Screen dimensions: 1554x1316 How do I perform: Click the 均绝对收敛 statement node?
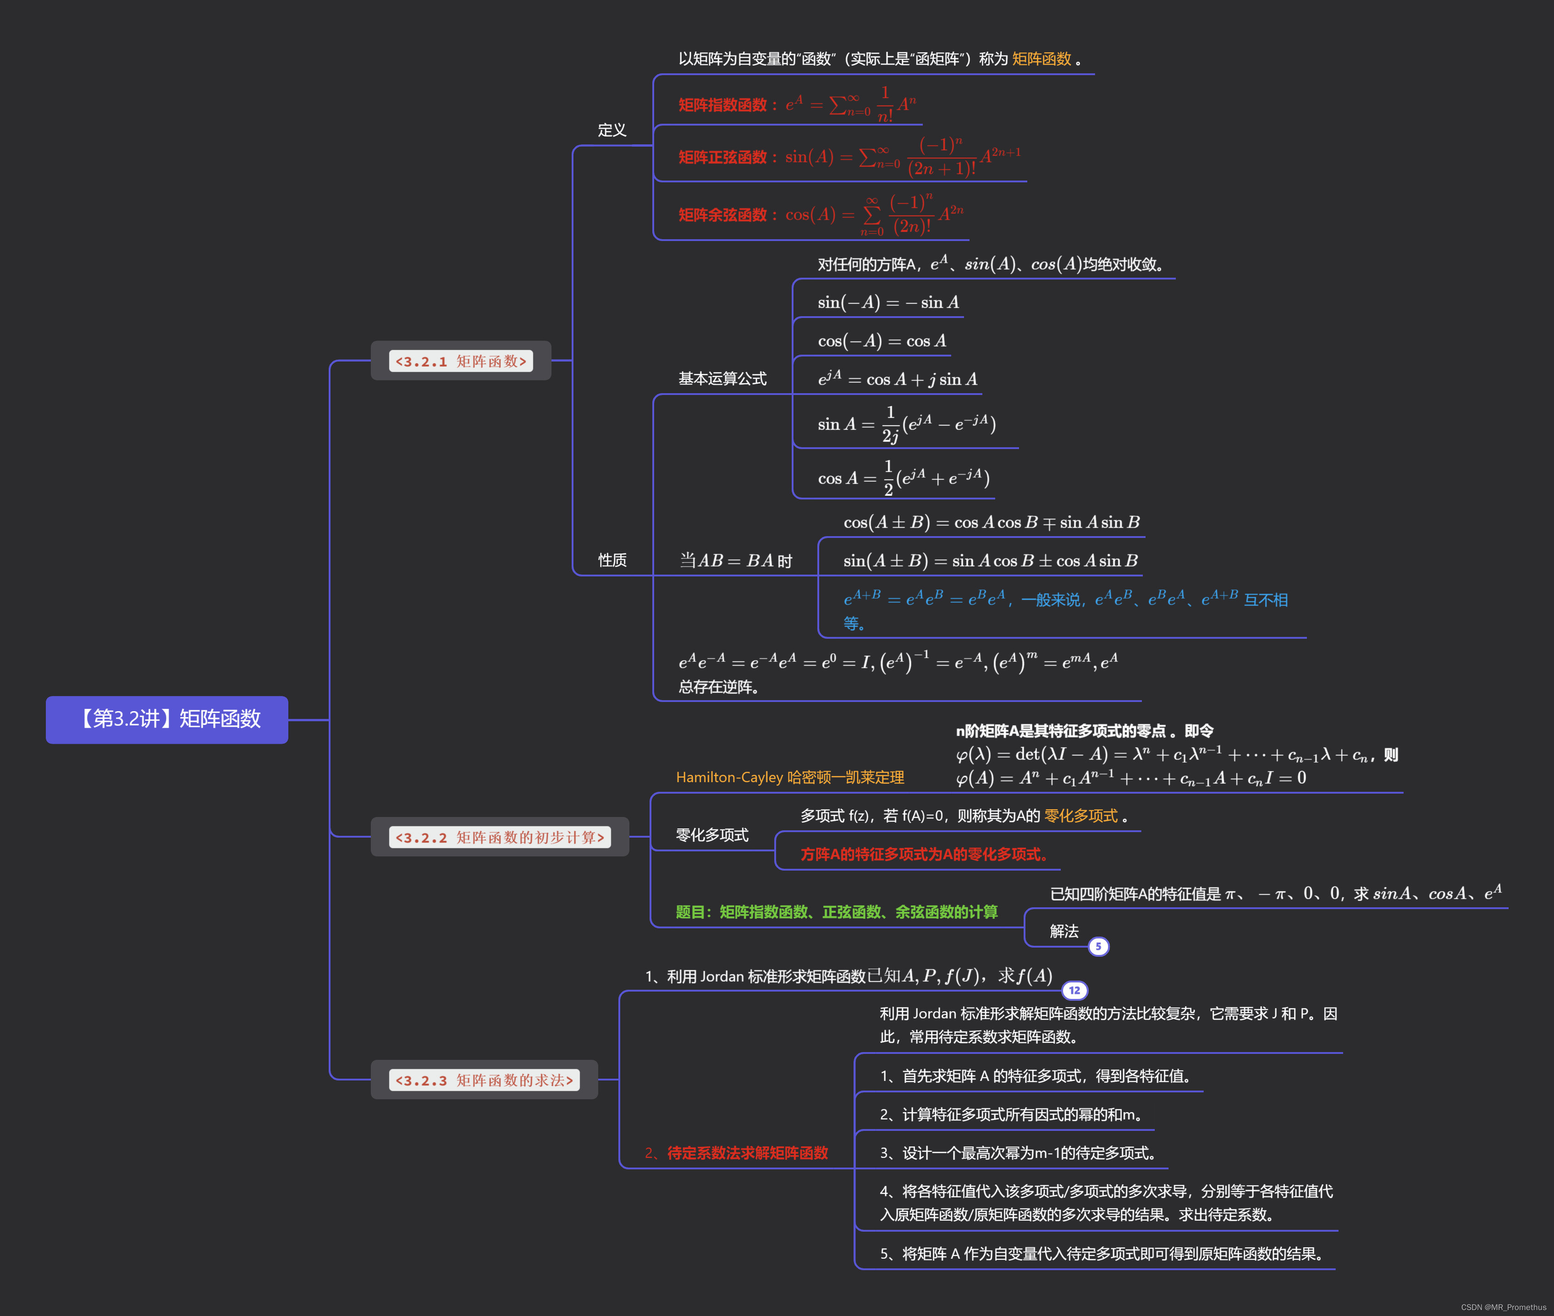pos(993,264)
